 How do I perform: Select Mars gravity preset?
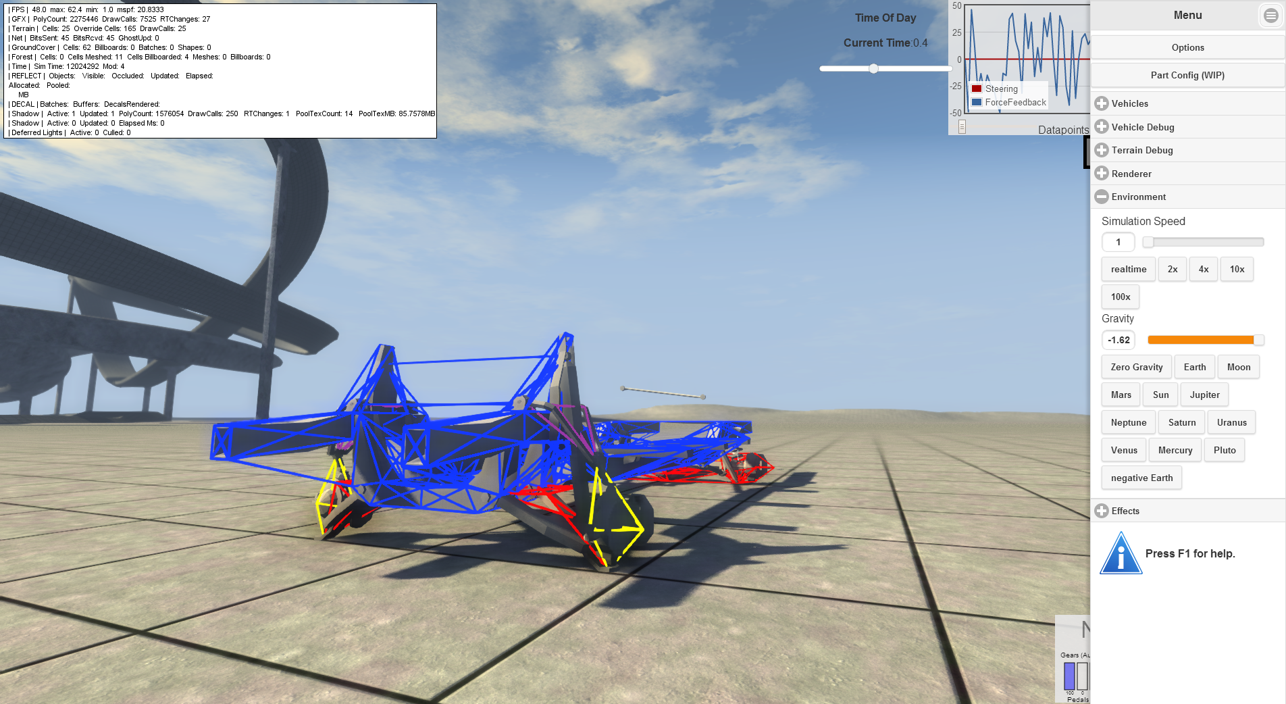[1121, 395]
